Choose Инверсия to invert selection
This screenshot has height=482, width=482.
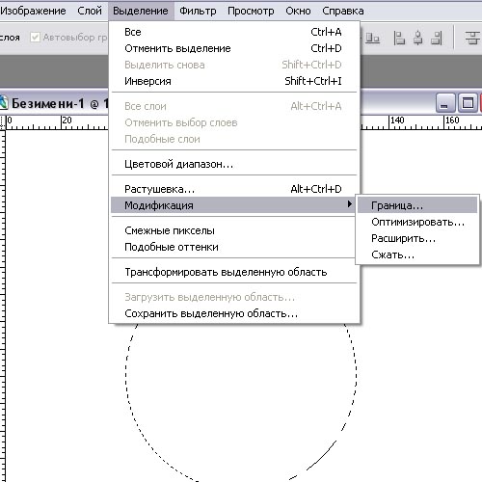[x=234, y=81]
